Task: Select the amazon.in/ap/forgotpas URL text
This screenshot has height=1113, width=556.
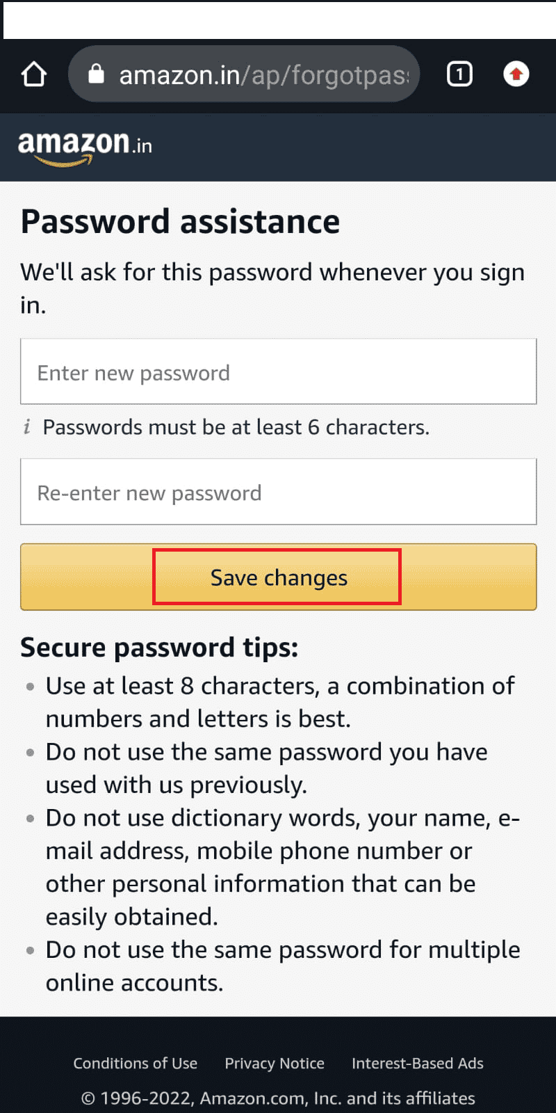Action: click(x=265, y=74)
